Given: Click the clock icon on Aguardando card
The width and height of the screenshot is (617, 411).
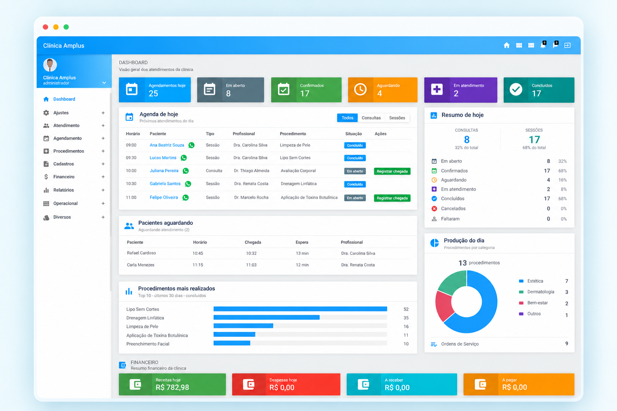Looking at the screenshot, I should [360, 89].
